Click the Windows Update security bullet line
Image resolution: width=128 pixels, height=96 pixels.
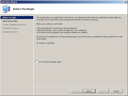click(62, 32)
